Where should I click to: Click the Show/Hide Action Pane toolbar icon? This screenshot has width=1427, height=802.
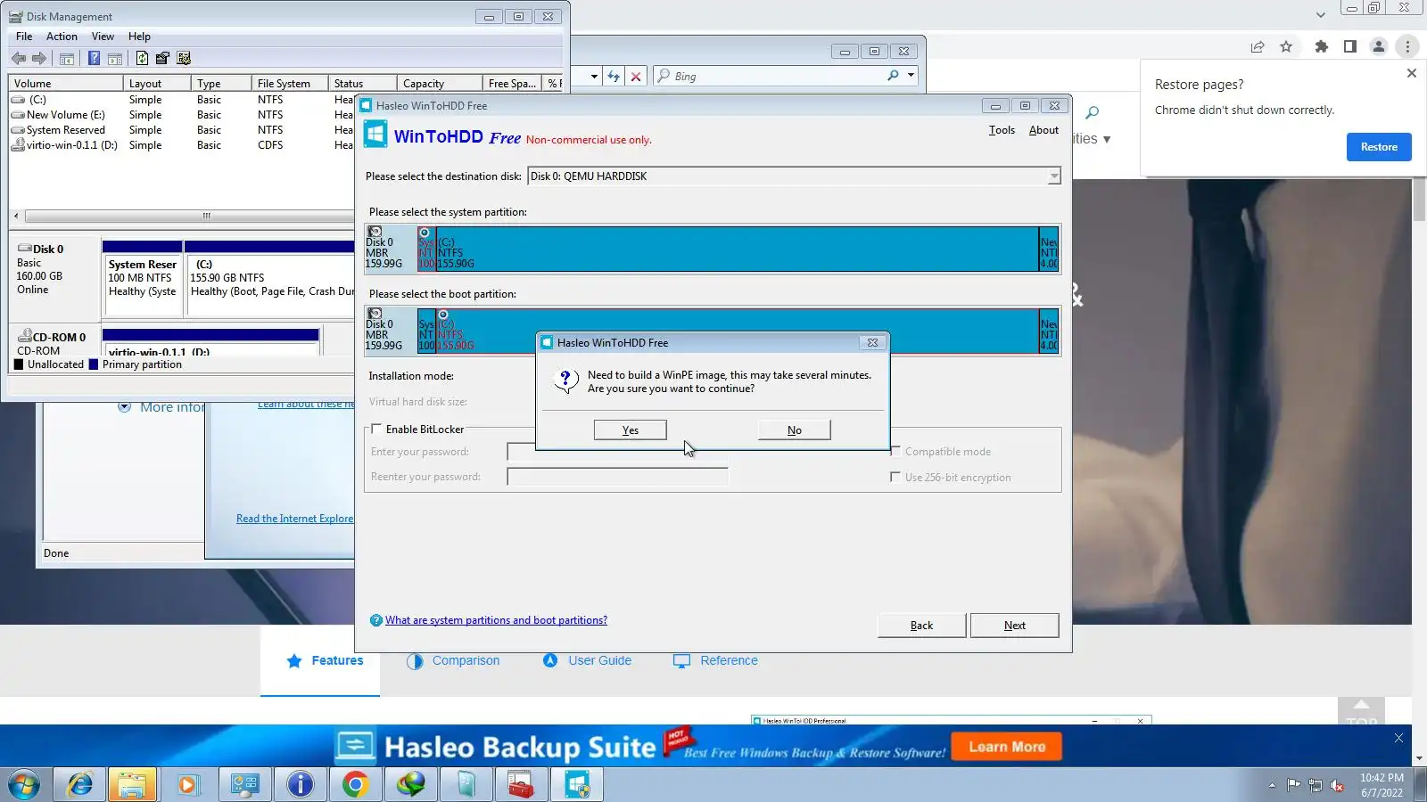tap(115, 59)
